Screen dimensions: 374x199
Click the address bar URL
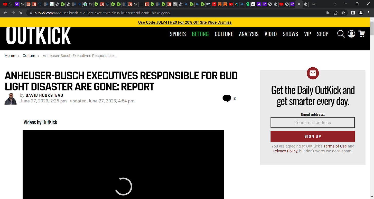(x=102, y=13)
